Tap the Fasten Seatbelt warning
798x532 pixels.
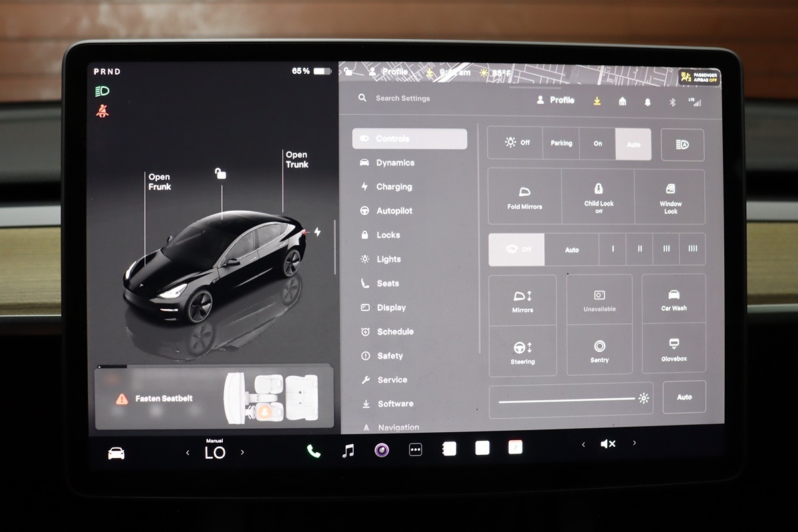214,398
